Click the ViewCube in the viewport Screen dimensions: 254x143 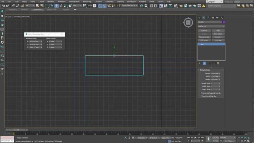(188, 23)
